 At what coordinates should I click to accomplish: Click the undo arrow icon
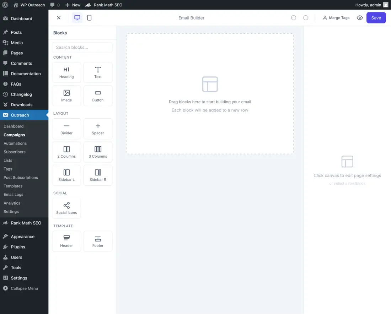[x=293, y=17]
